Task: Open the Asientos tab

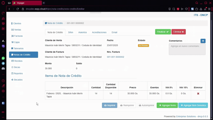Action: pyautogui.click(x=83, y=32)
